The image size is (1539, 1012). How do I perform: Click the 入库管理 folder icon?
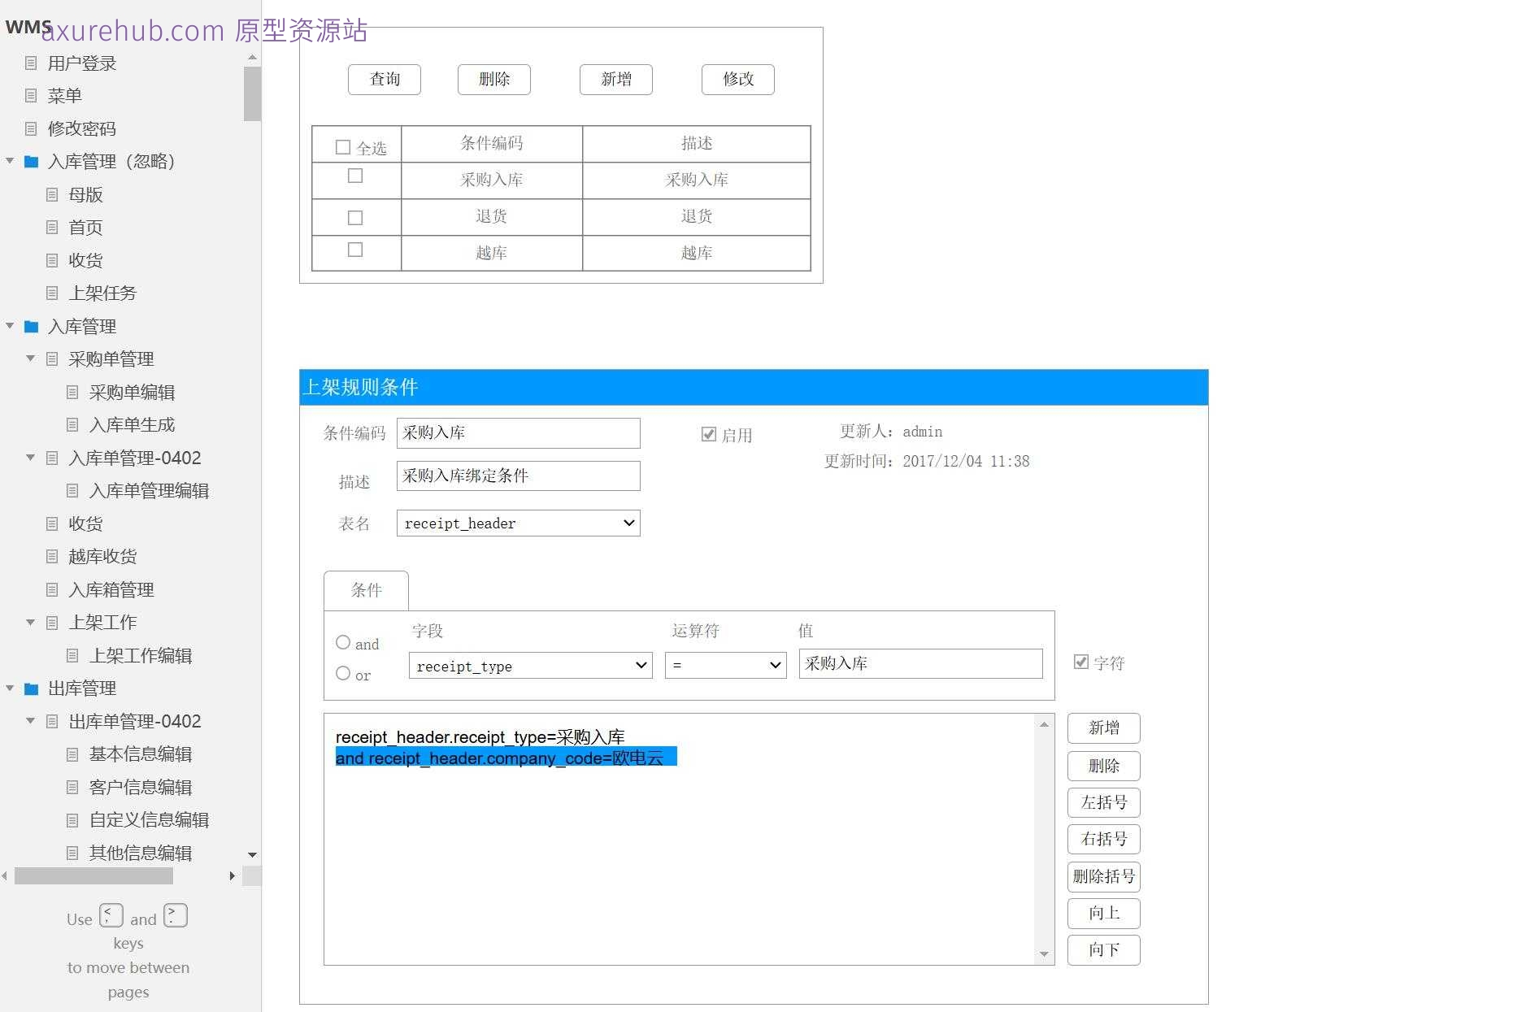(x=31, y=326)
